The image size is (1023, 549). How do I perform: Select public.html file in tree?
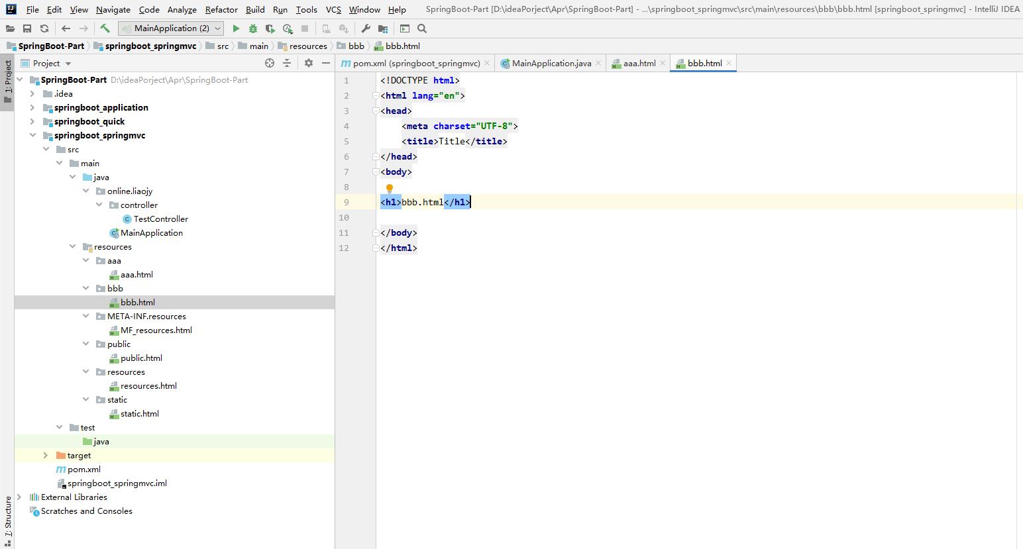click(141, 358)
